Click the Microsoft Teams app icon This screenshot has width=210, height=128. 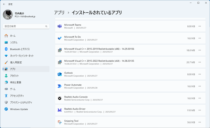[60, 26]
